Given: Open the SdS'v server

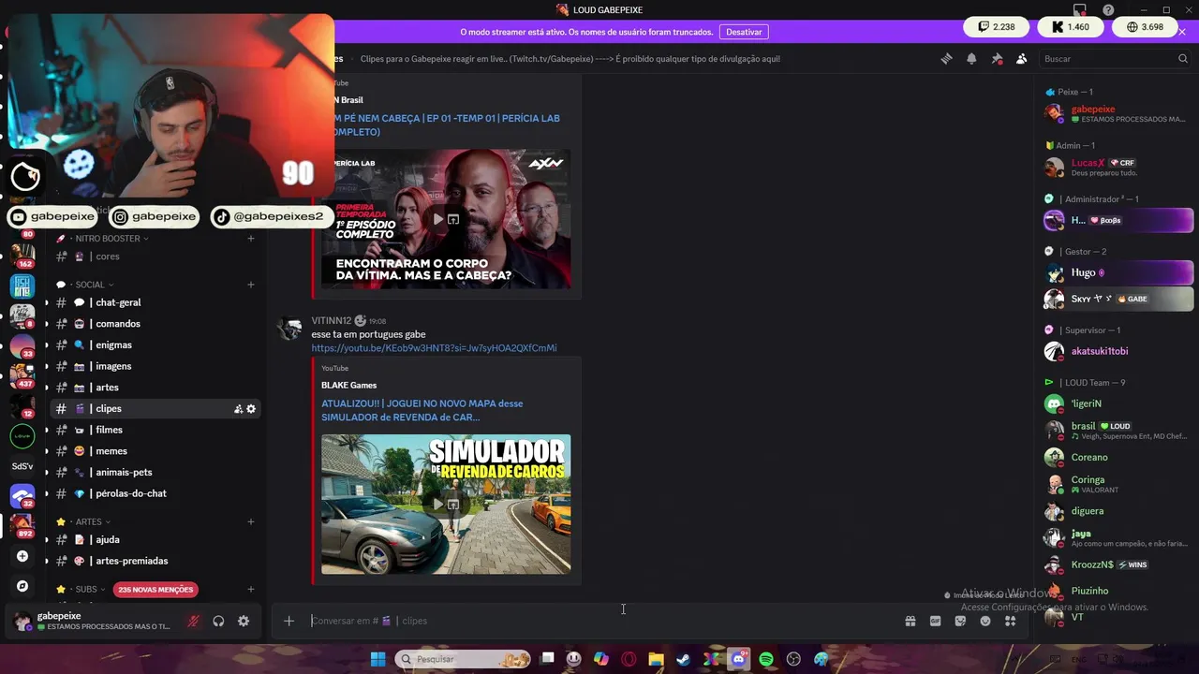Looking at the screenshot, I should pyautogui.click(x=22, y=466).
